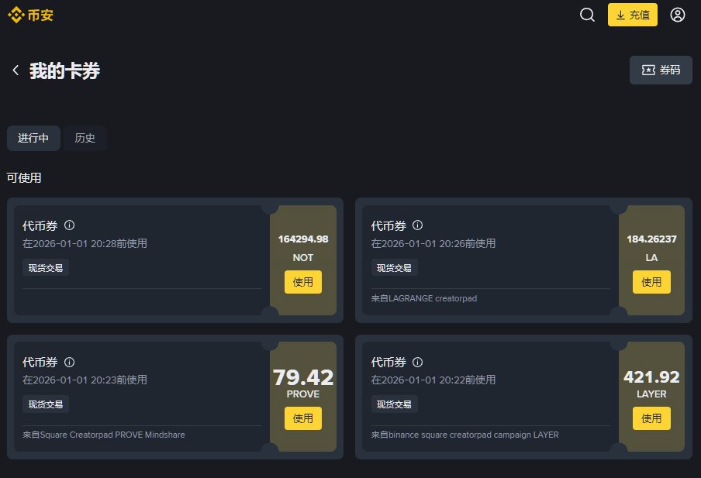
Task: Open the user profile account icon
Action: click(x=678, y=15)
